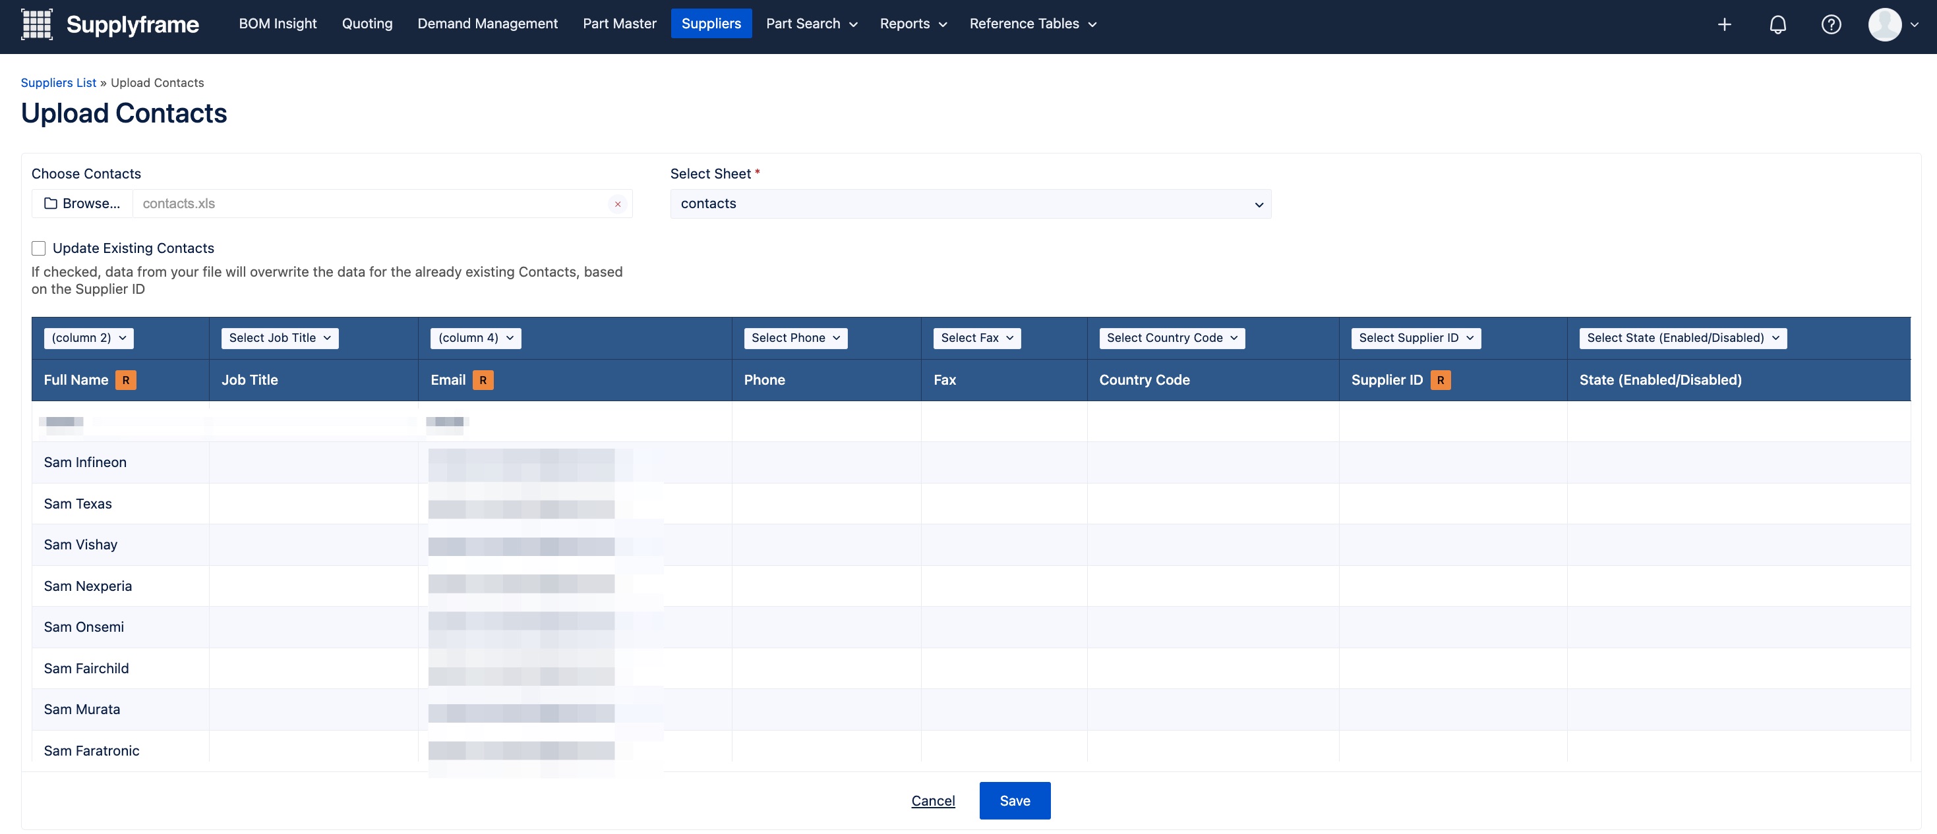The image size is (1937, 834).
Task: Open the Select Phone dropdown
Action: pos(796,338)
